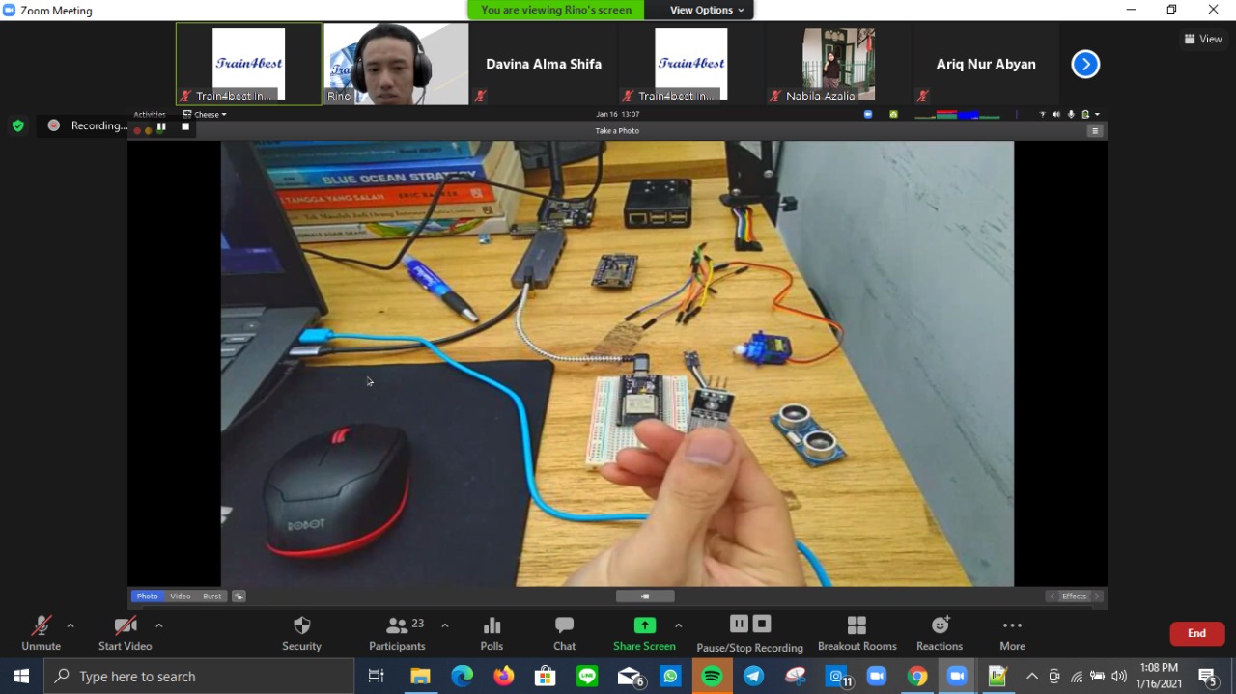1236x694 pixels.
Task: Expand share options arrow beside Share Screen
Action: coord(678,625)
